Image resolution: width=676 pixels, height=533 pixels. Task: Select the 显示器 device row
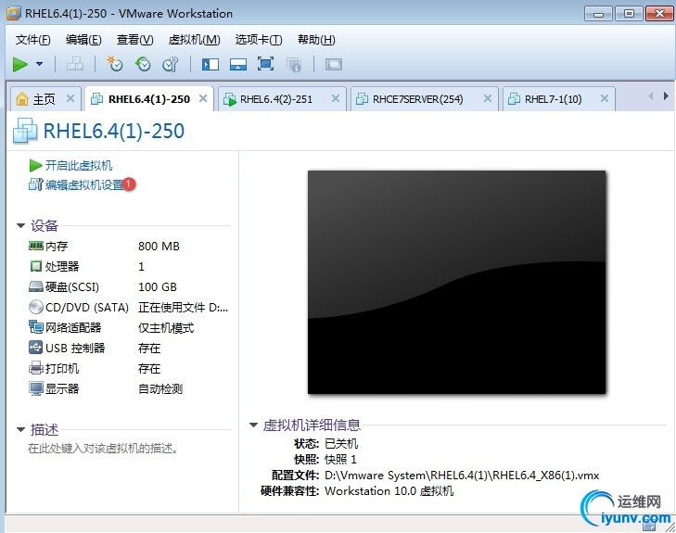tap(129, 388)
